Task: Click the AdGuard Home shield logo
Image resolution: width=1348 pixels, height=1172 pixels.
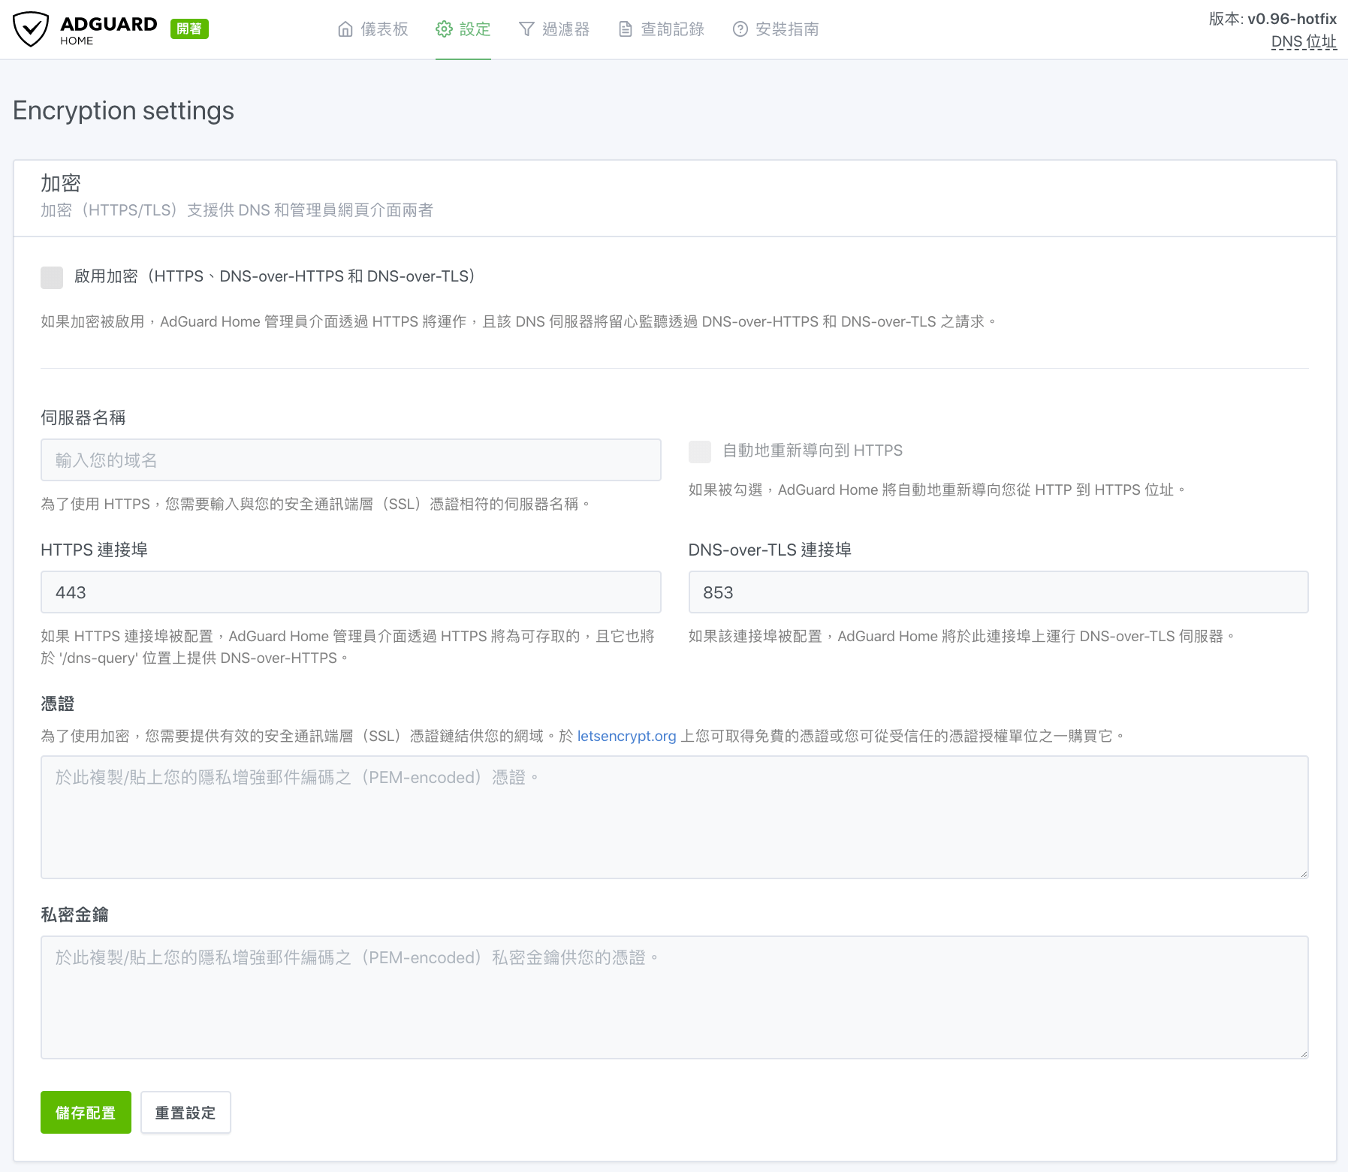Action: [x=31, y=29]
